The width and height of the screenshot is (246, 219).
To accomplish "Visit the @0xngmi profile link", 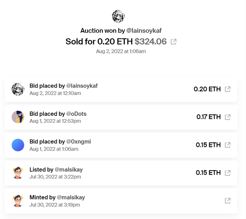I will click(x=79, y=142).
